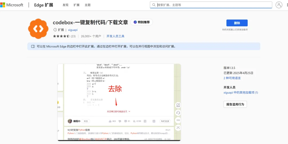Click the back-to-top floating arrow icon
This screenshot has height=144, width=288.
pos(178,127)
